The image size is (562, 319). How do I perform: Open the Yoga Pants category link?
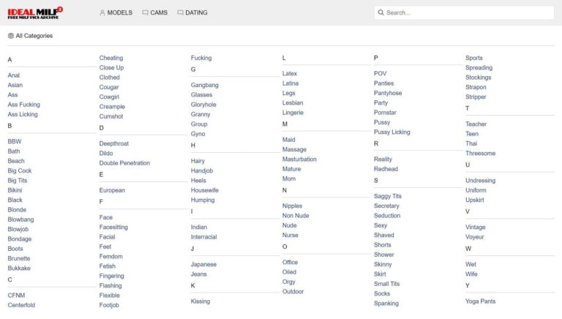(x=480, y=301)
